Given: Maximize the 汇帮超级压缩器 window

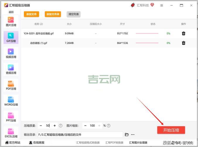Looking at the screenshot, I should pyautogui.click(x=182, y=5).
